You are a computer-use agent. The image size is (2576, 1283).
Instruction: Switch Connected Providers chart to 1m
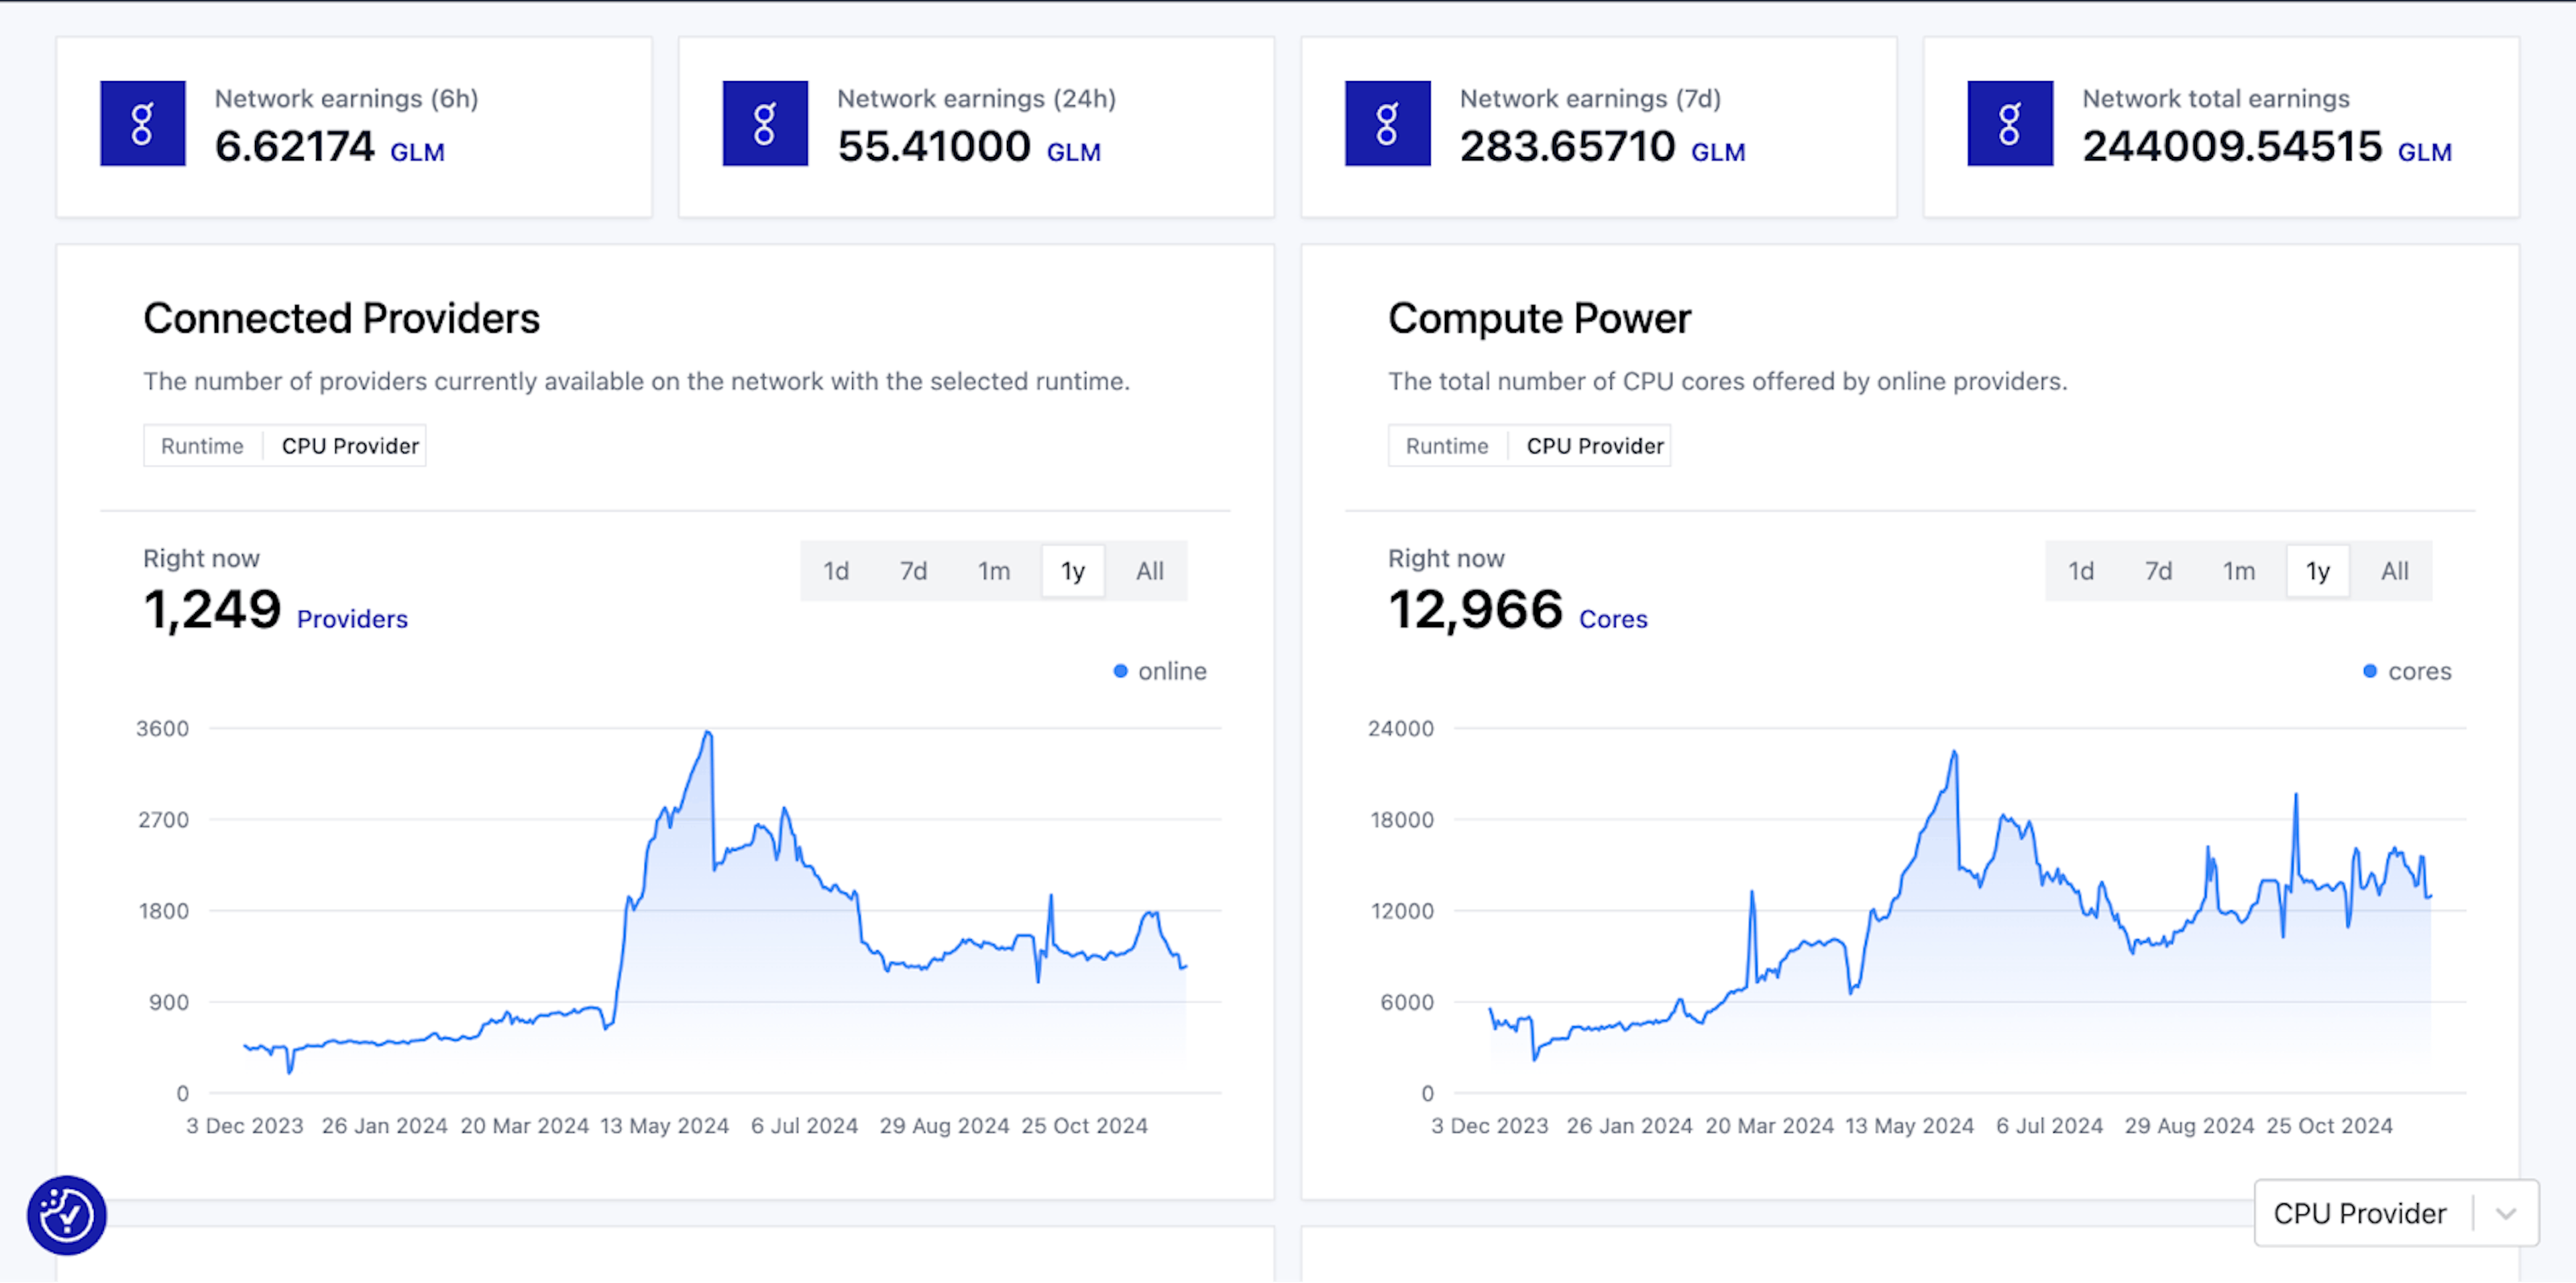993,571
